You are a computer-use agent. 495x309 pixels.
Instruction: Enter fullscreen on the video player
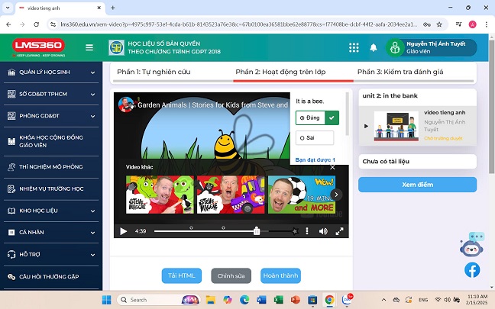coord(339,231)
